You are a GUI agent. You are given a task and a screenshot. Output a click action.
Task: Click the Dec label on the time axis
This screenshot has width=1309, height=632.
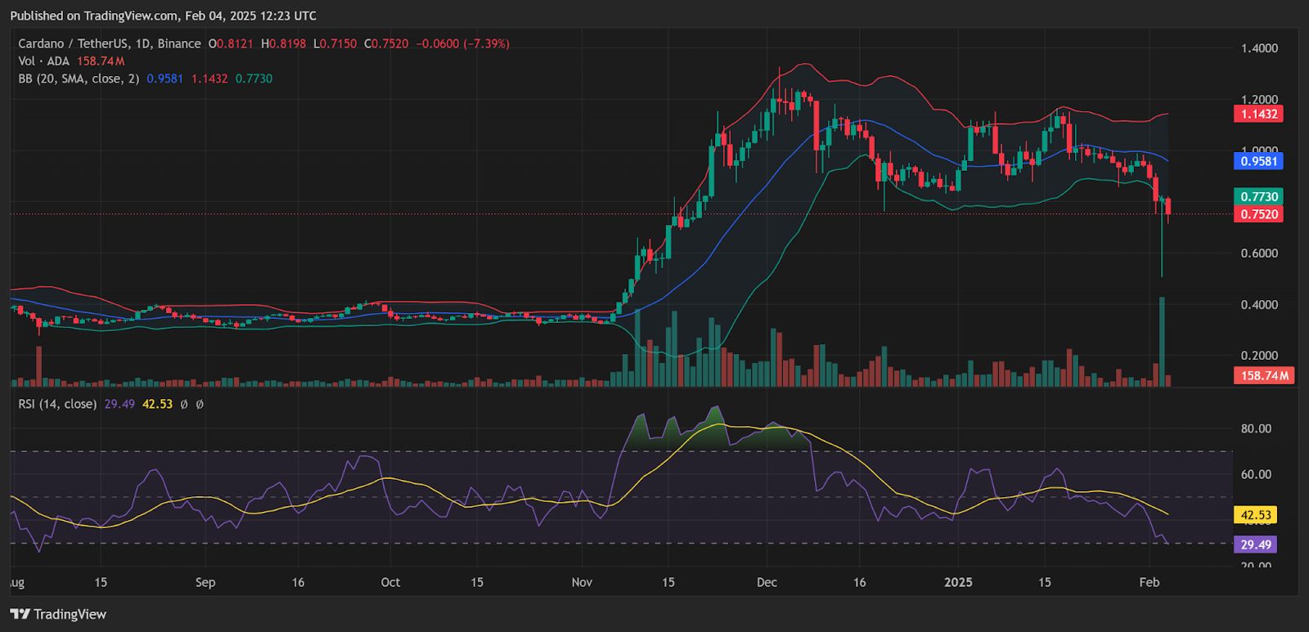767,582
